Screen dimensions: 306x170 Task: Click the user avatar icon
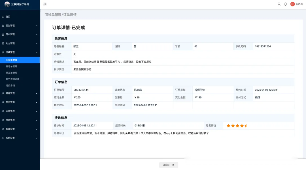[x=292, y=4]
